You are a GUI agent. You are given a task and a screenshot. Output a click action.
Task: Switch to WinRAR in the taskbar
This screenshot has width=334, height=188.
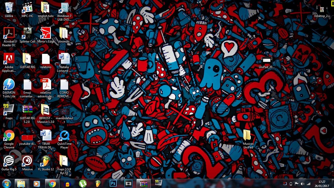click(144, 184)
